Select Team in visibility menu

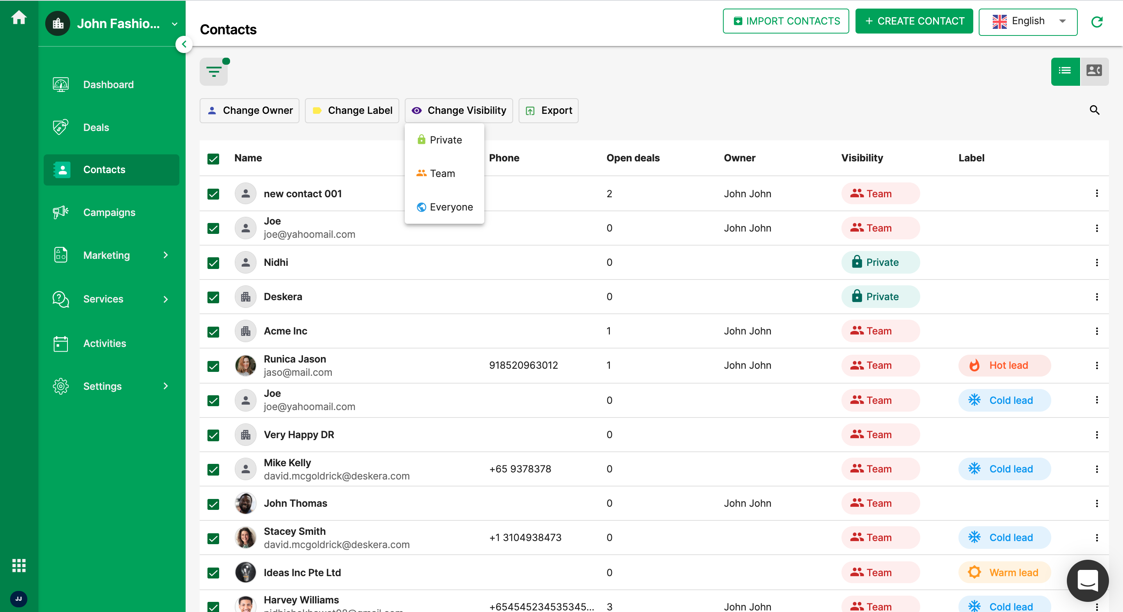[x=442, y=173]
